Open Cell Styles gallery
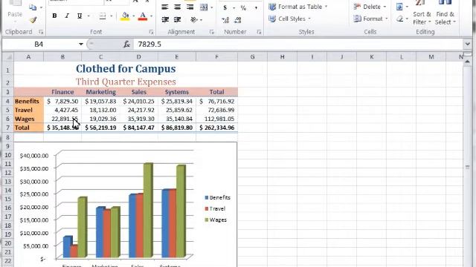 [x=289, y=19]
